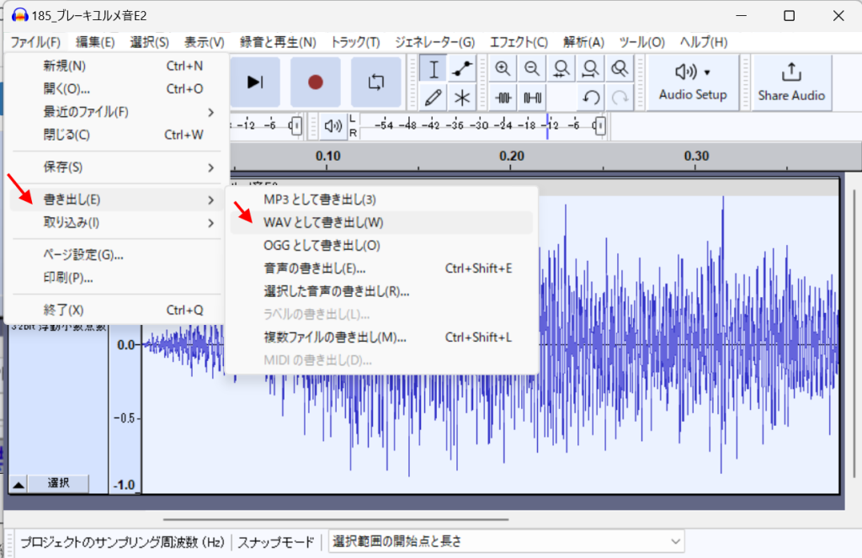Select the Envelope tool
The height and width of the screenshot is (558, 862).
(461, 69)
